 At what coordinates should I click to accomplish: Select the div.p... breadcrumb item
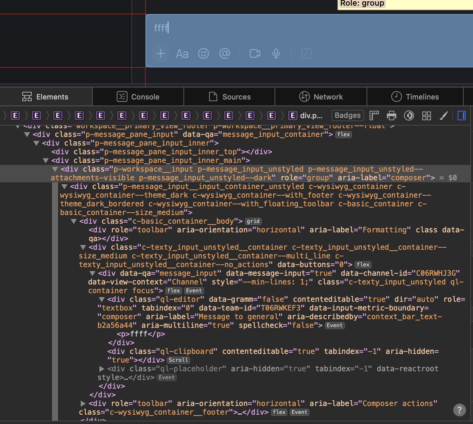306,116
